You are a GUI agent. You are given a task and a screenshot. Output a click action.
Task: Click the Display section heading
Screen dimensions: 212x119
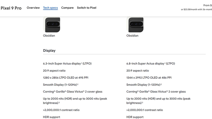(49, 51)
